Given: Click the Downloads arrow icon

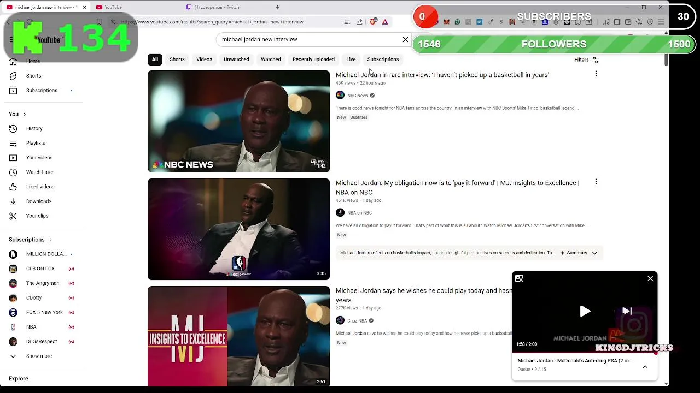Looking at the screenshot, I should (x=13, y=201).
